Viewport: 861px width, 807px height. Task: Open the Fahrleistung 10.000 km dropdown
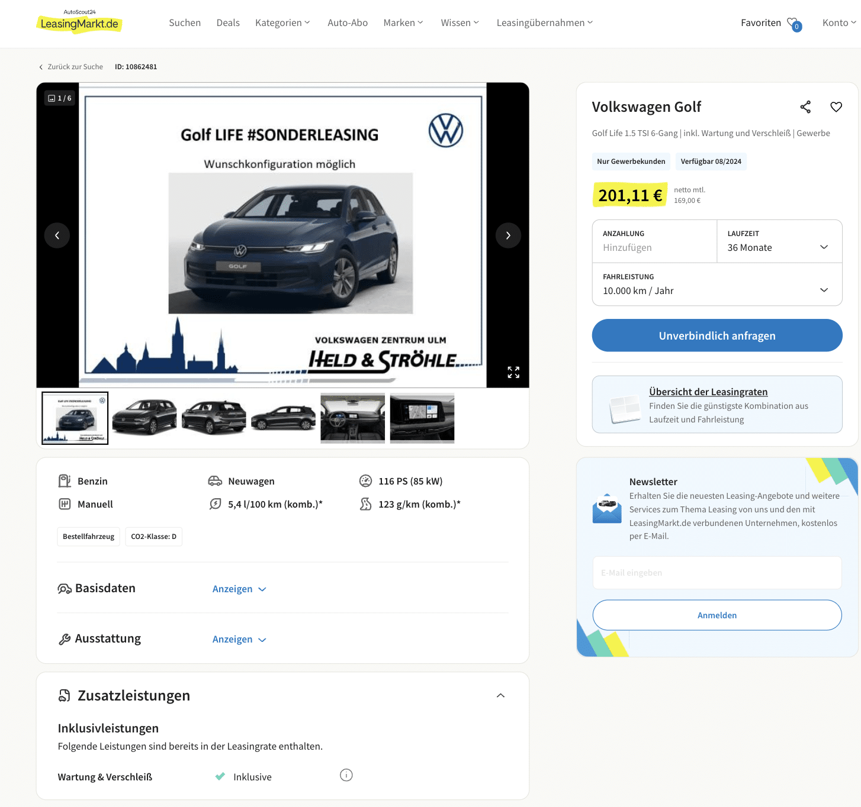click(717, 285)
